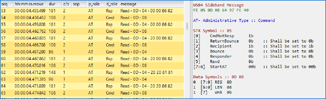
Task: Click the Rsvd field line
Action: [x=223, y=62]
